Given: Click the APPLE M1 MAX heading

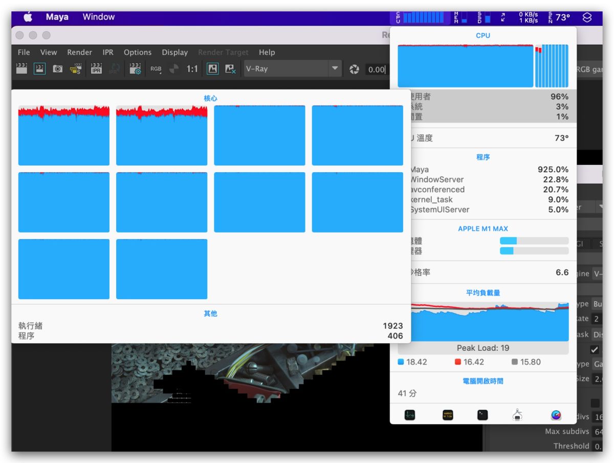Looking at the screenshot, I should (483, 229).
